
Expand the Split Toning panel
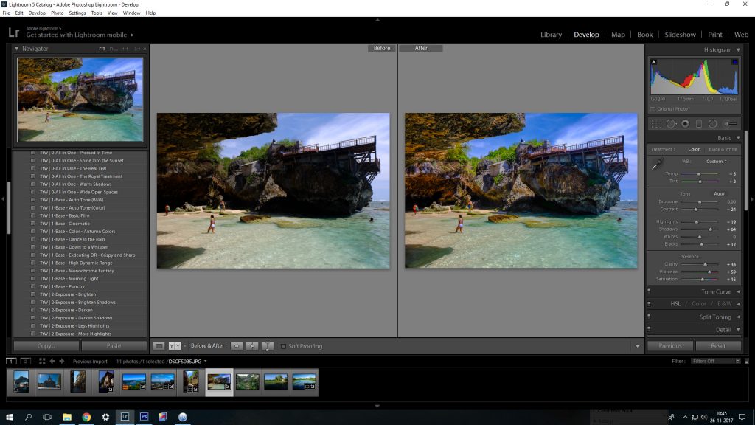738,317
